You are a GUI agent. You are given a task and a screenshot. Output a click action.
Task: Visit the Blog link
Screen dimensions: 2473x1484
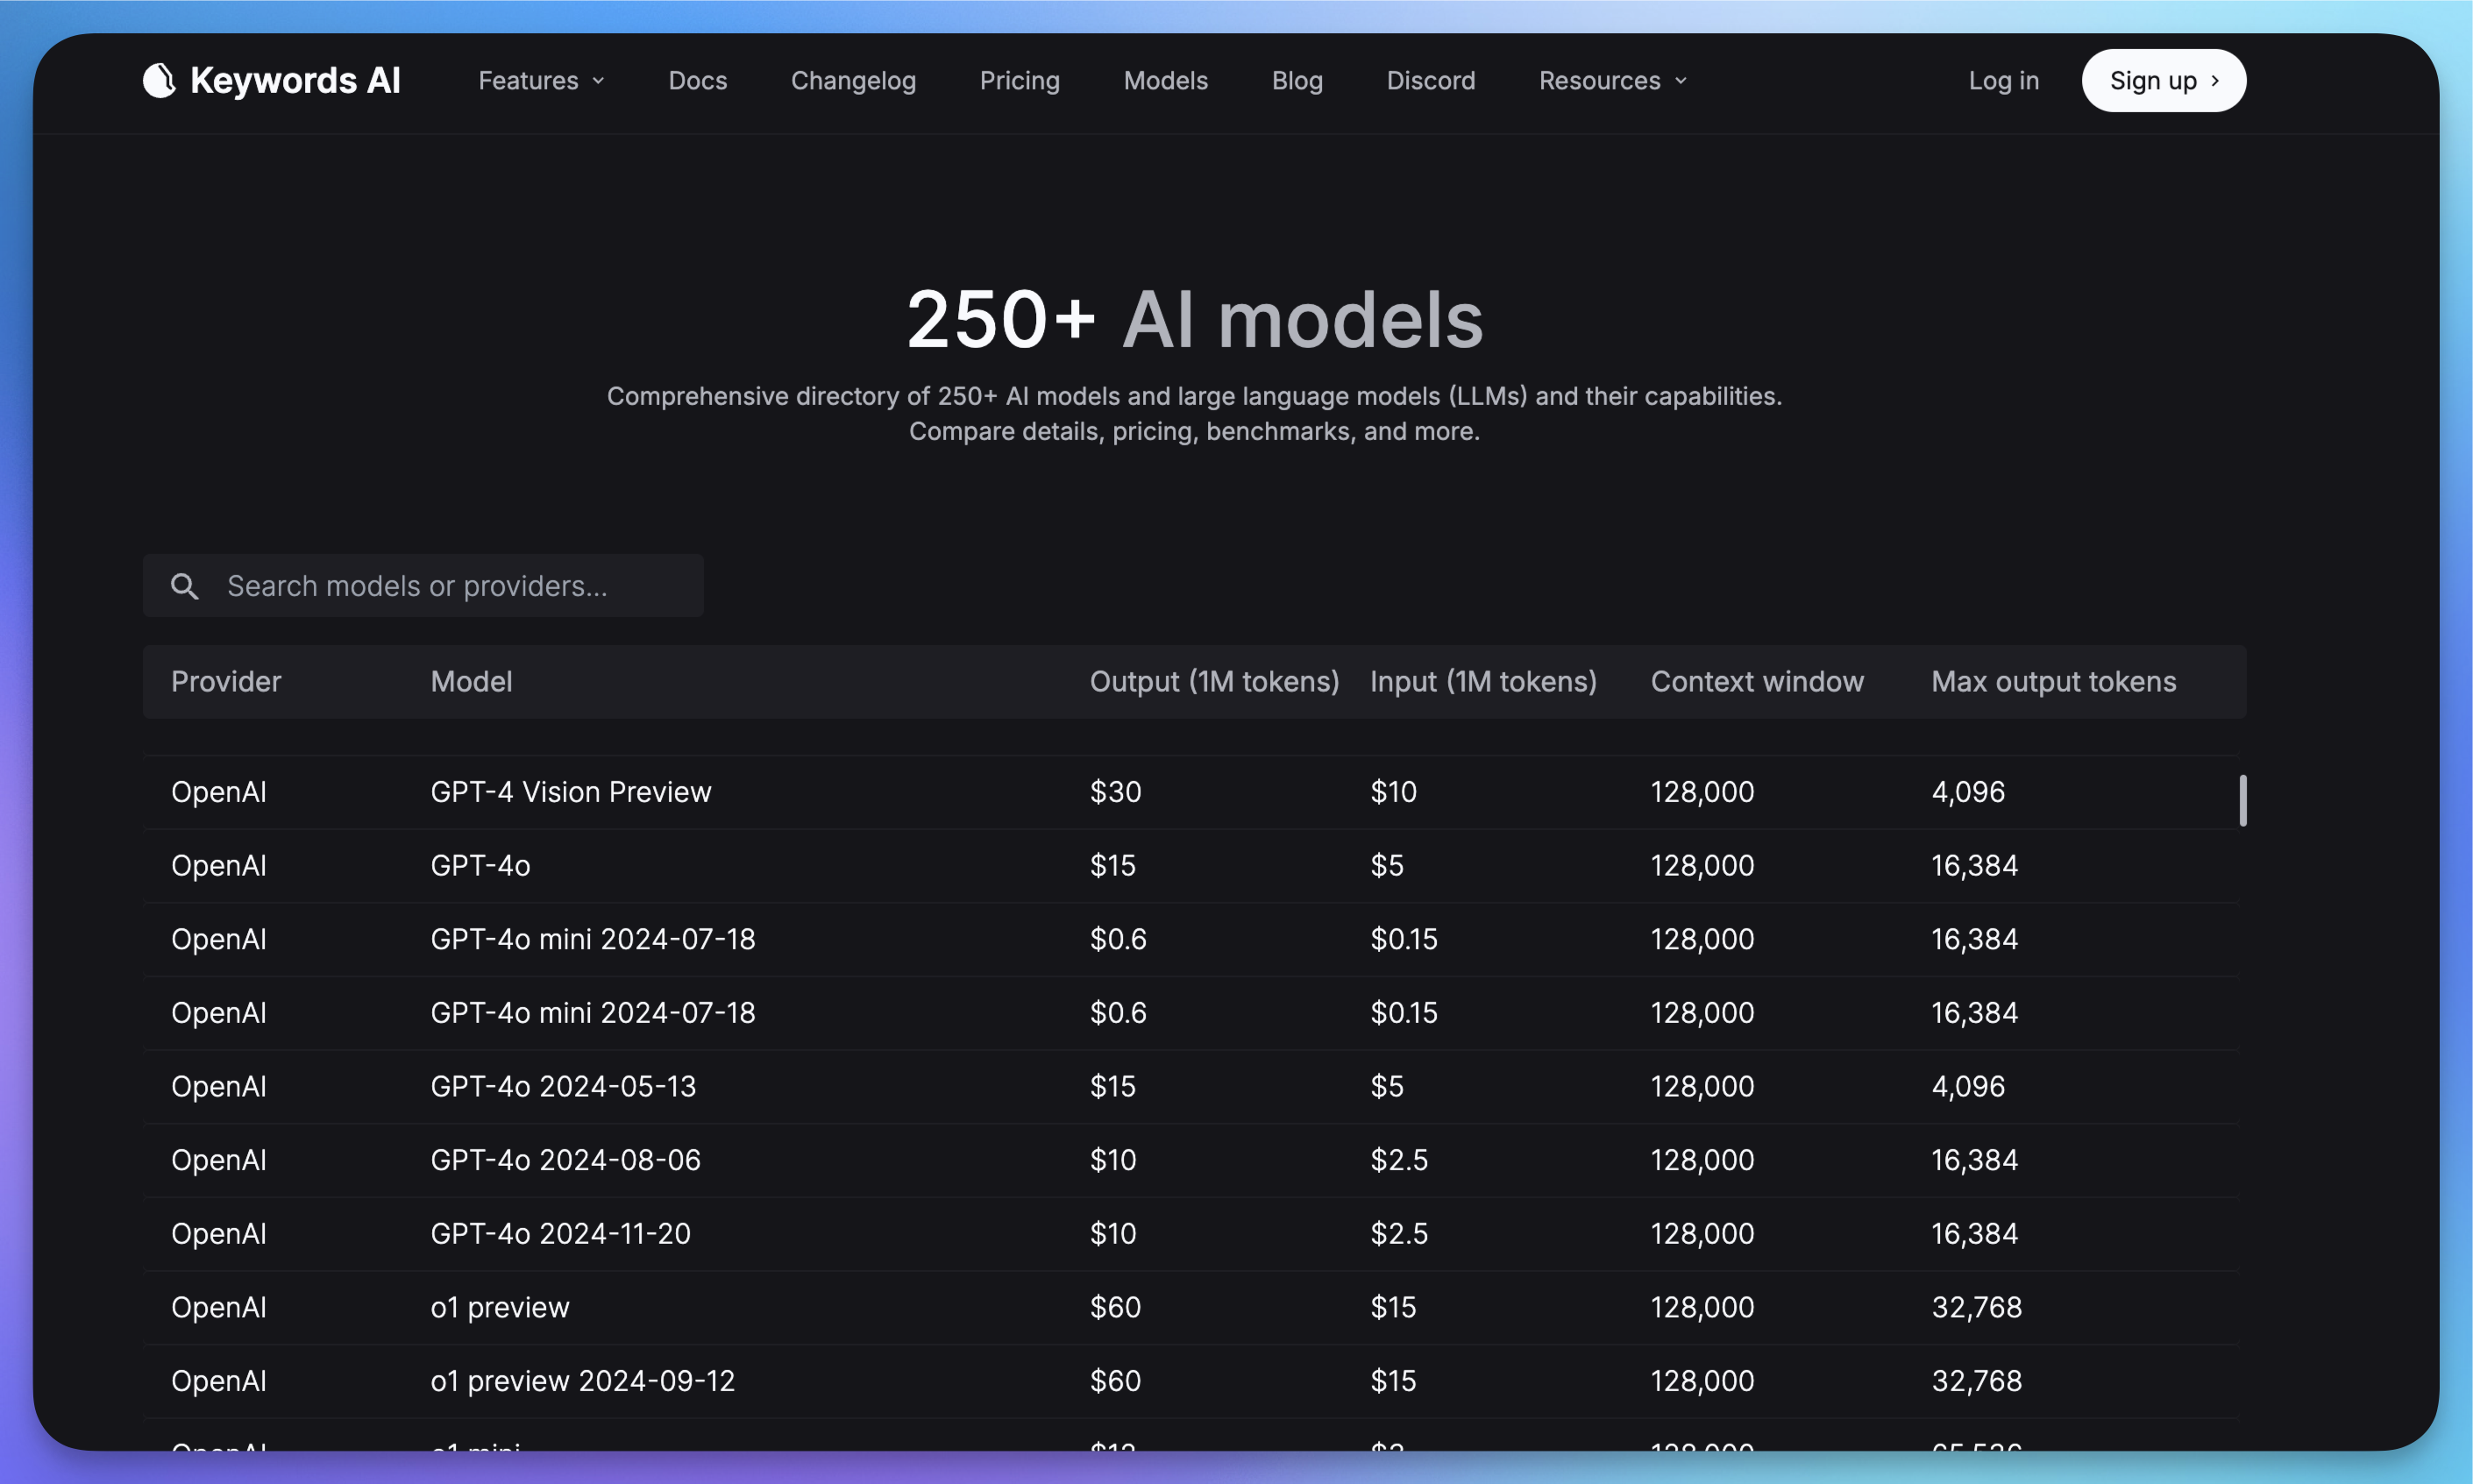[x=1297, y=81]
